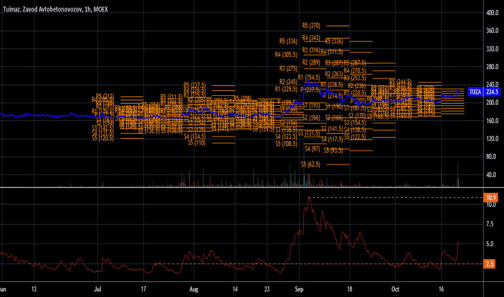Select the R5 (370) pivot label

pos(311,26)
